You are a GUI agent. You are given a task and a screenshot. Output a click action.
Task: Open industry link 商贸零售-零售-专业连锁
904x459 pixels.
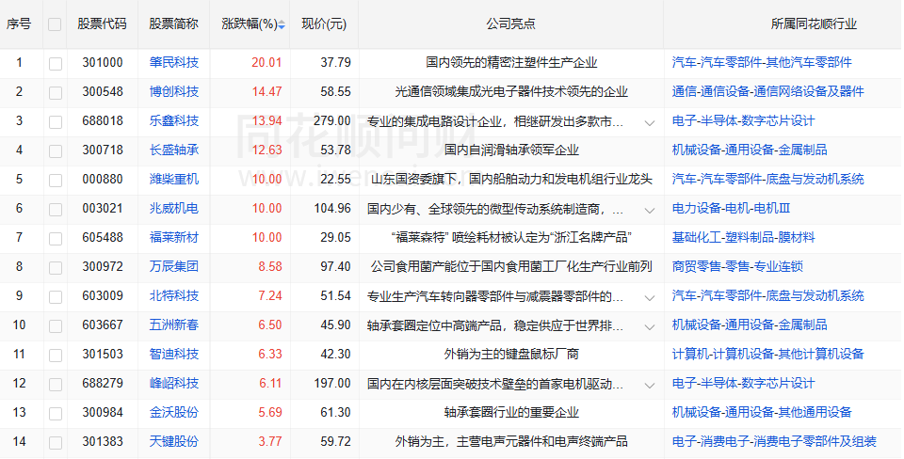[737, 266]
